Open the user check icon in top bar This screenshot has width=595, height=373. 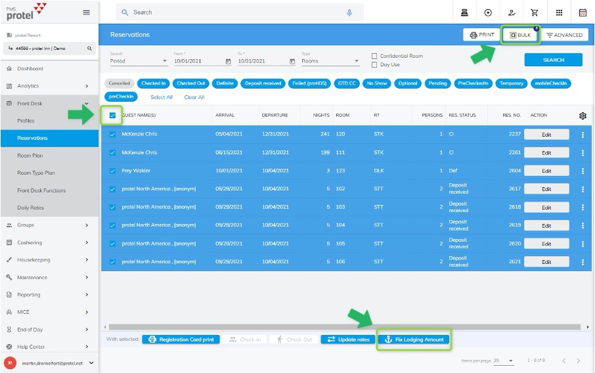tap(512, 12)
